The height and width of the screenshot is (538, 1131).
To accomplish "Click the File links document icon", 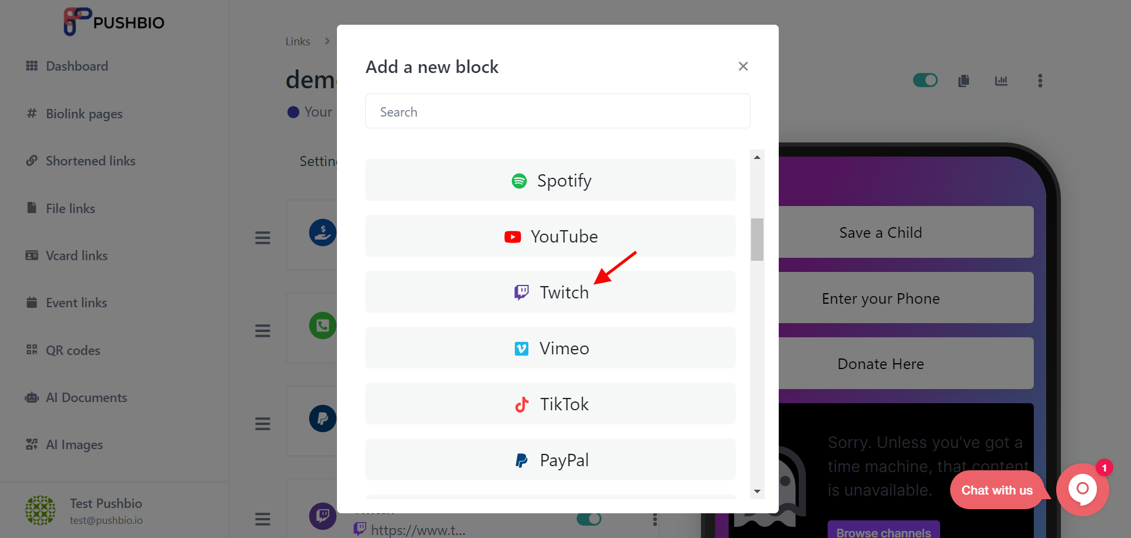I will point(32,208).
